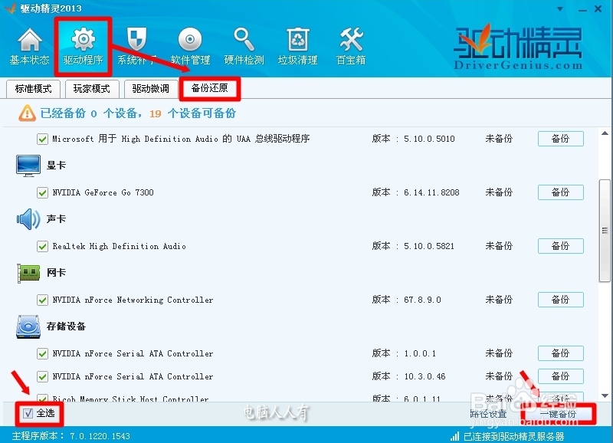Click 未备份 status for Realtek audio
The image size is (613, 443).
click(x=499, y=246)
